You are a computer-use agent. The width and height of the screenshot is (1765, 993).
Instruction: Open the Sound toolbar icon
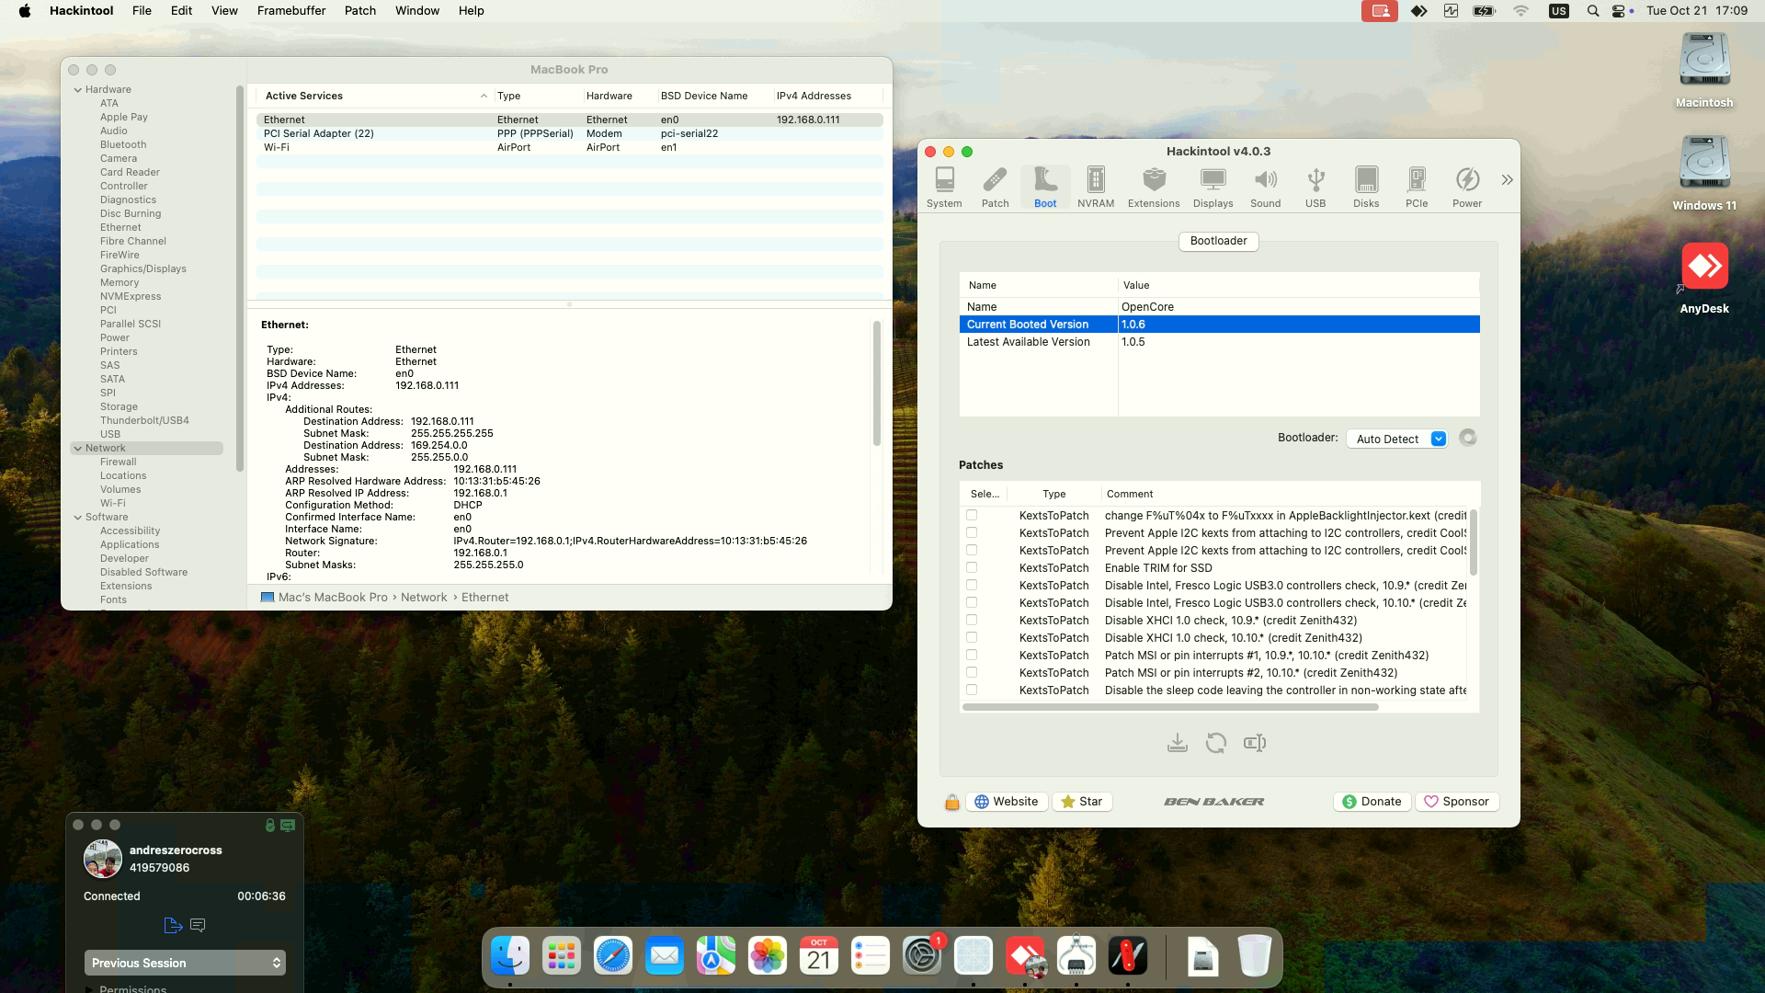1266,188
